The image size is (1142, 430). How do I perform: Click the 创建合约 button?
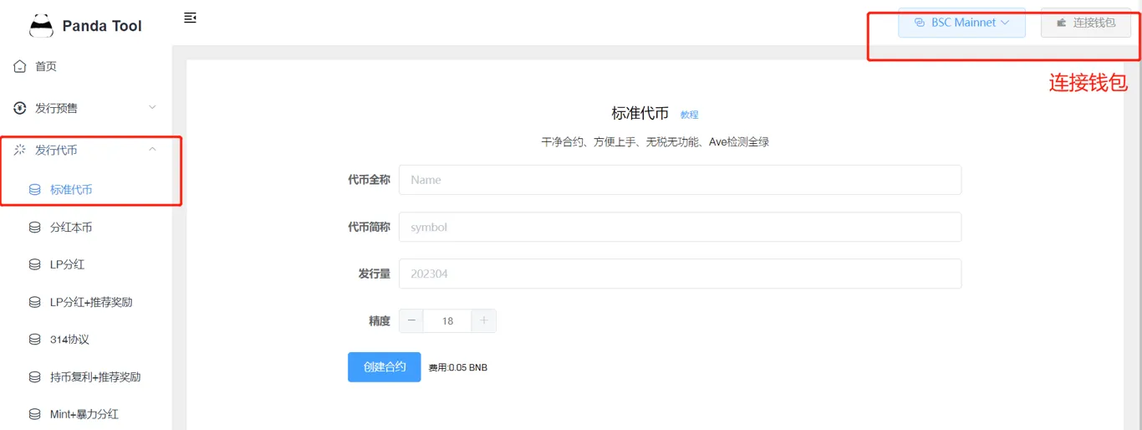385,367
